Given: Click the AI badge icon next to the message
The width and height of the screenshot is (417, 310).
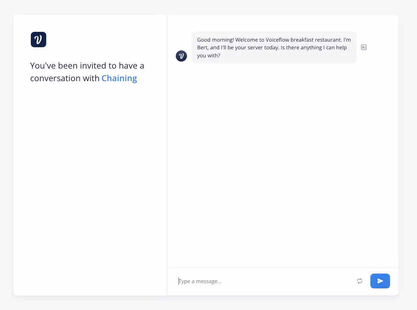Looking at the screenshot, I should pos(364,47).
